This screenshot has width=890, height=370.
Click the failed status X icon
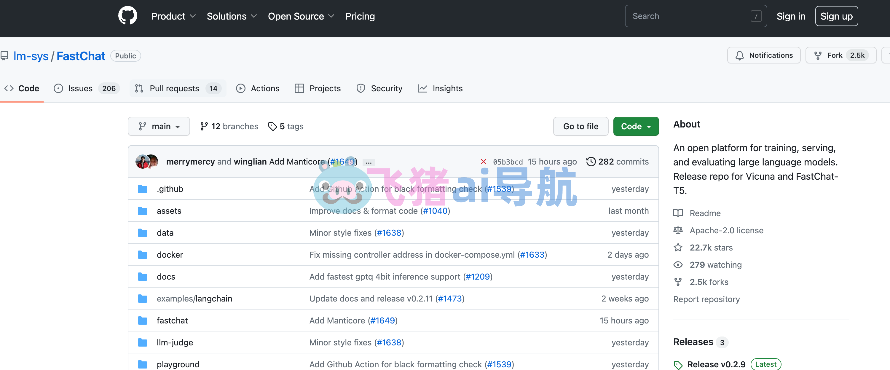click(483, 162)
